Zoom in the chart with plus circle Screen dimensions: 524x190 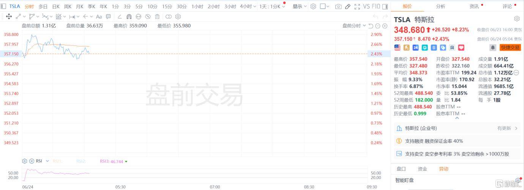coord(385,26)
